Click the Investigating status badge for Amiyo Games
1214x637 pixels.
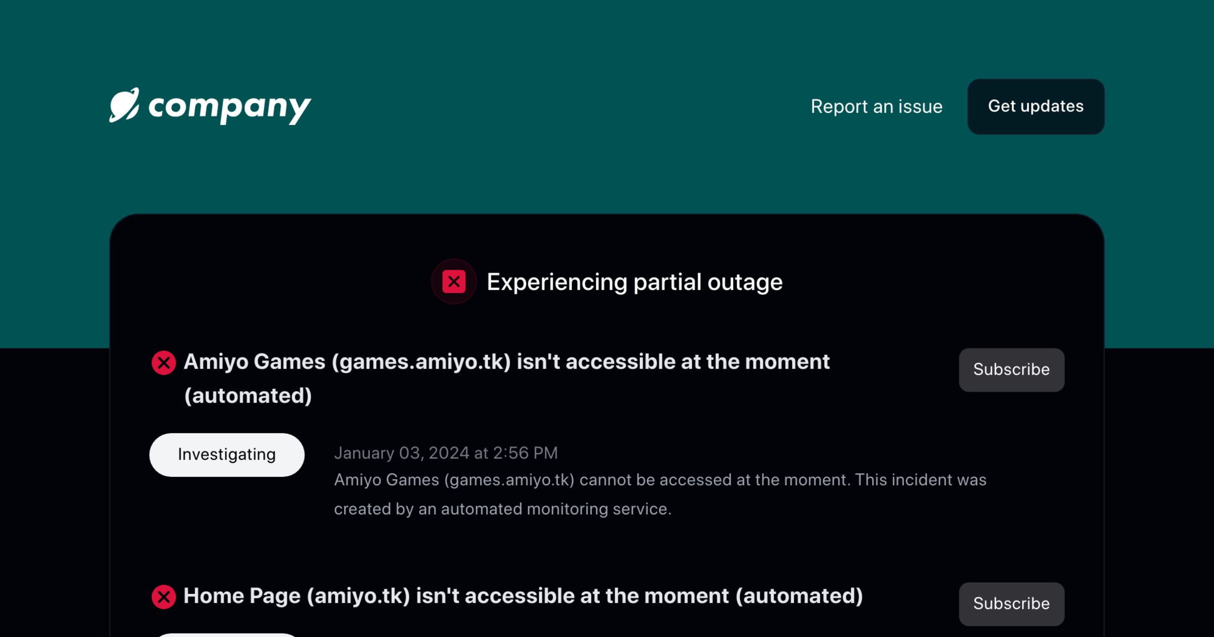(227, 454)
